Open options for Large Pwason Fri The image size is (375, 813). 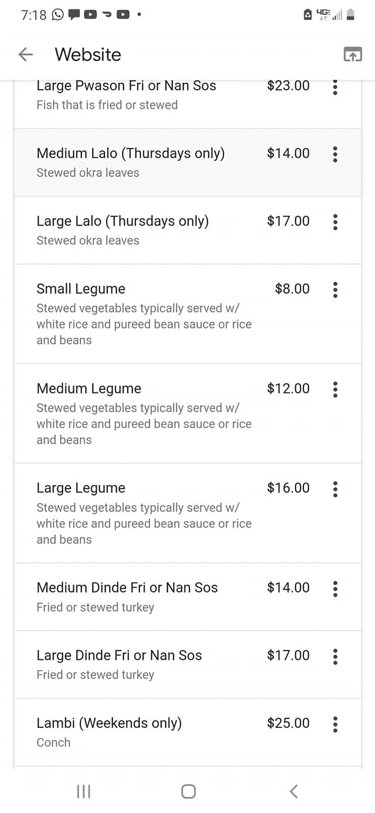click(x=335, y=87)
